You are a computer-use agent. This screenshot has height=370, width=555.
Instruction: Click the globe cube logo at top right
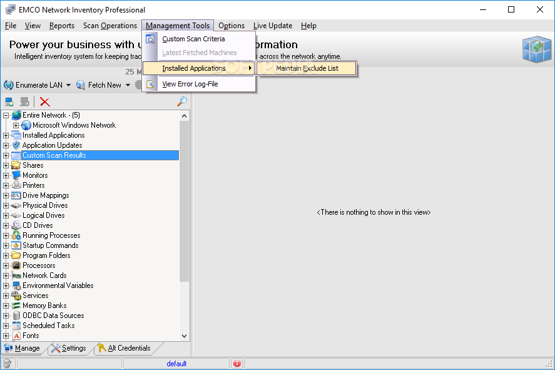(537, 49)
